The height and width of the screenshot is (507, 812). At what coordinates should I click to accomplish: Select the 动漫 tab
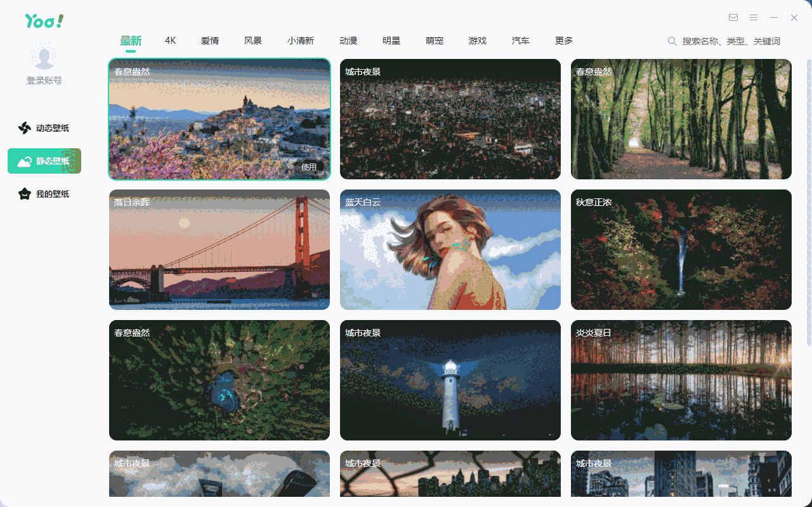click(348, 41)
